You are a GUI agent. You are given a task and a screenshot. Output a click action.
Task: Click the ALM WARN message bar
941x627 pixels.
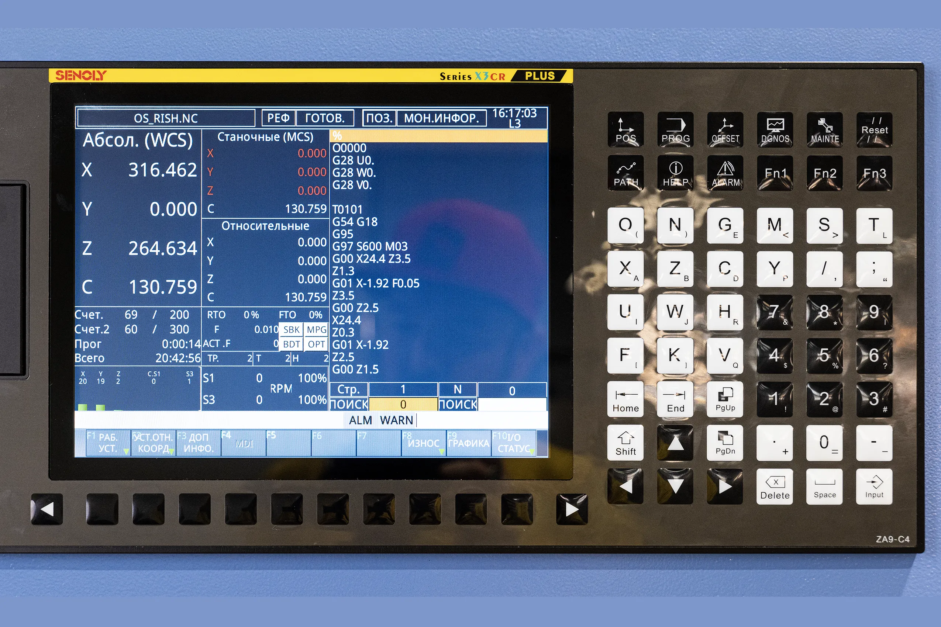[x=311, y=420]
